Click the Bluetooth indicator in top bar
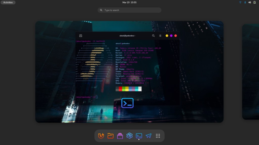 pos(245,3)
